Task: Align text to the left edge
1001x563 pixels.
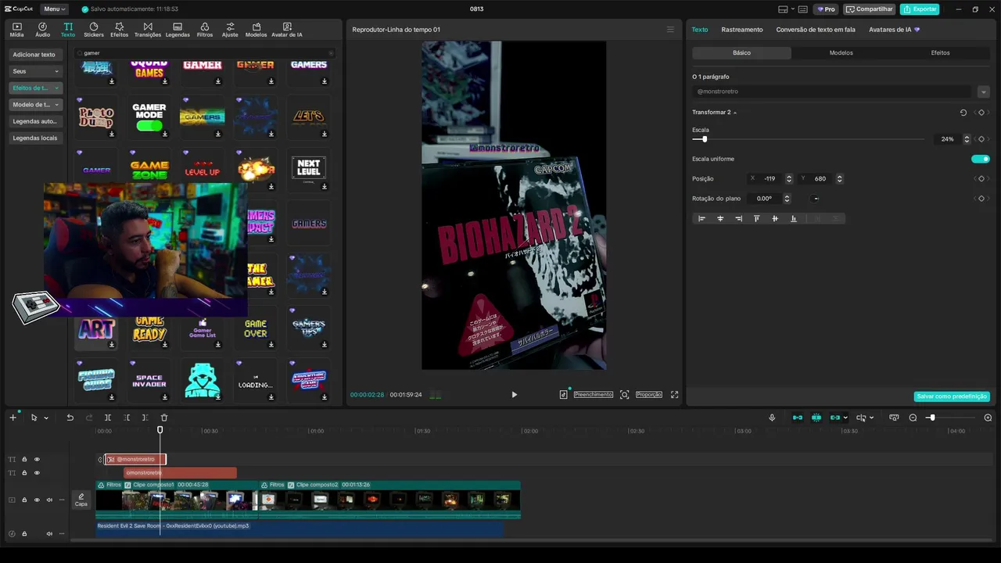Action: tap(701, 219)
